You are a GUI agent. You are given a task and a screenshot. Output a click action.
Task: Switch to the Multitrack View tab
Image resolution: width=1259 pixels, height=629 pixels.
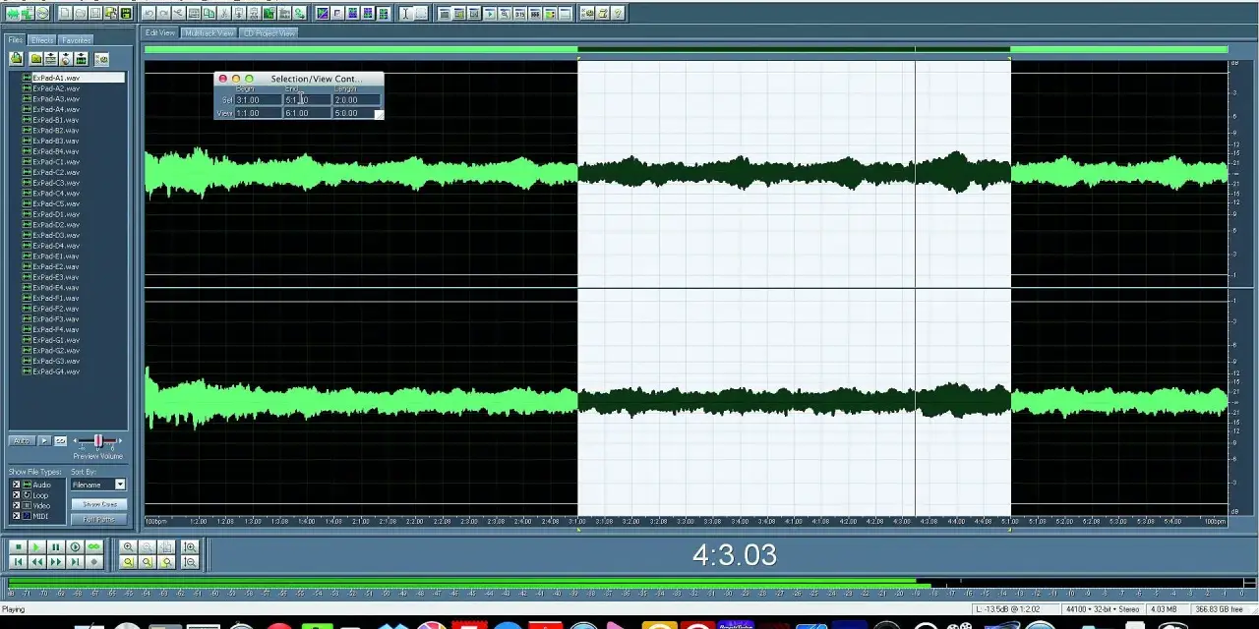[209, 32]
